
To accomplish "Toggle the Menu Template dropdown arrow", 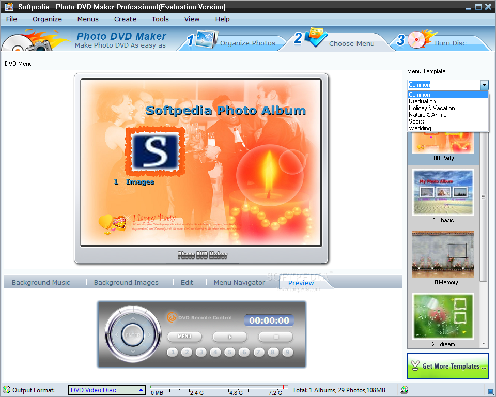I will 484,85.
